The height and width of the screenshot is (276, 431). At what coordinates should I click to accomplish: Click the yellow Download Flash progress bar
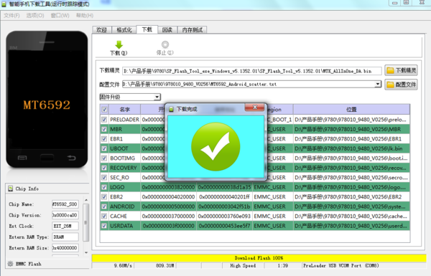[x=259, y=258]
